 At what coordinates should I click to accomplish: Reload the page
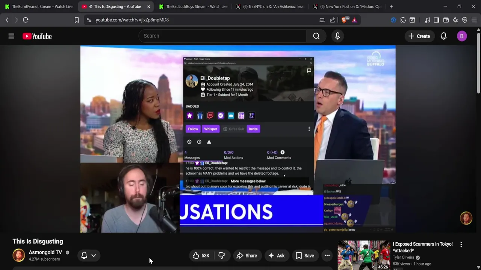pos(26,20)
